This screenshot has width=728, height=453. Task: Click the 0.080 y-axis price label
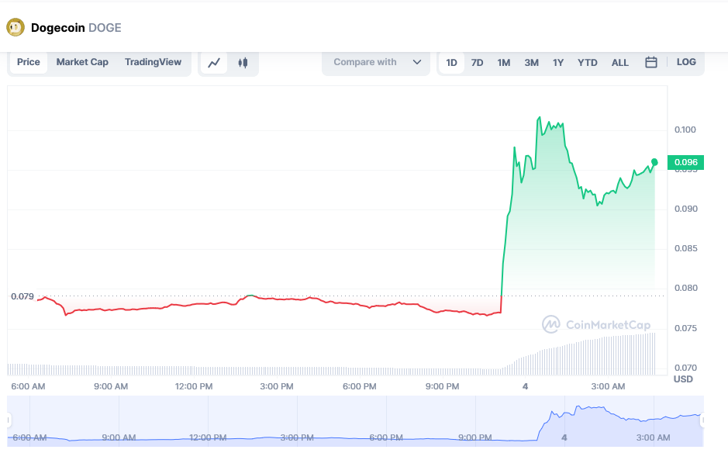(686, 288)
